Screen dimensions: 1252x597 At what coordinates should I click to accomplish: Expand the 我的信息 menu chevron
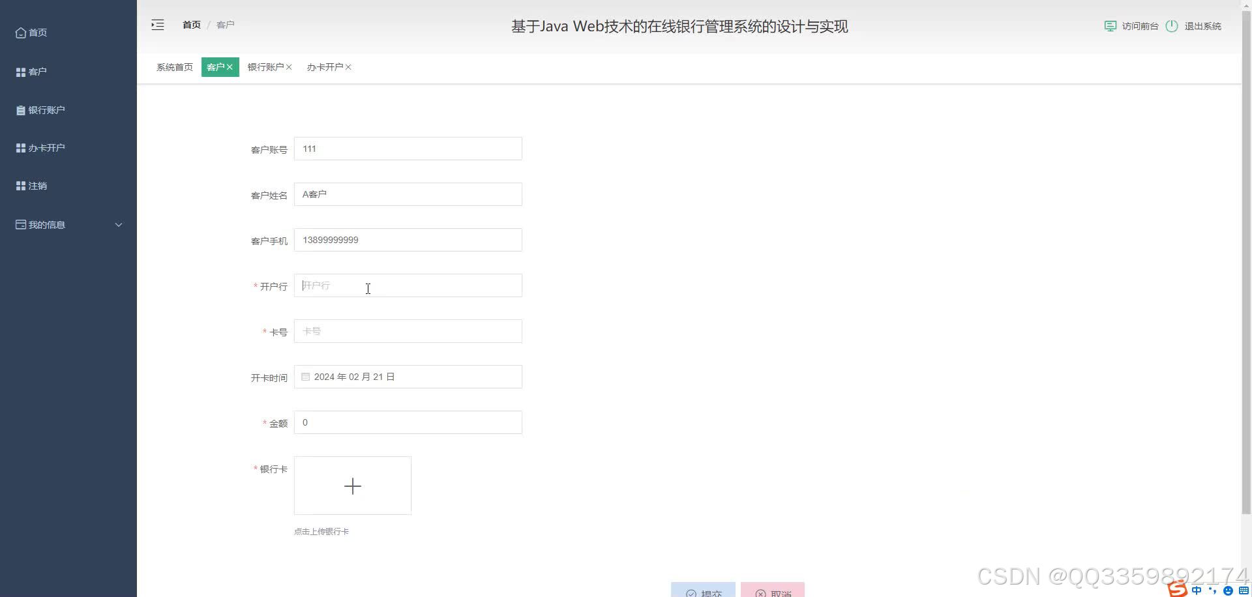click(x=119, y=225)
